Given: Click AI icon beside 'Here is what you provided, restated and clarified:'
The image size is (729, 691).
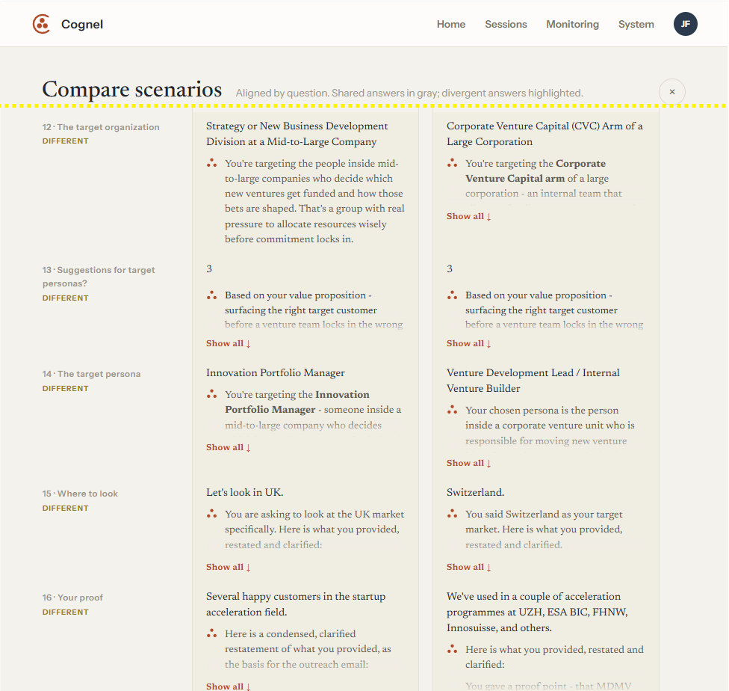Looking at the screenshot, I should coord(453,650).
